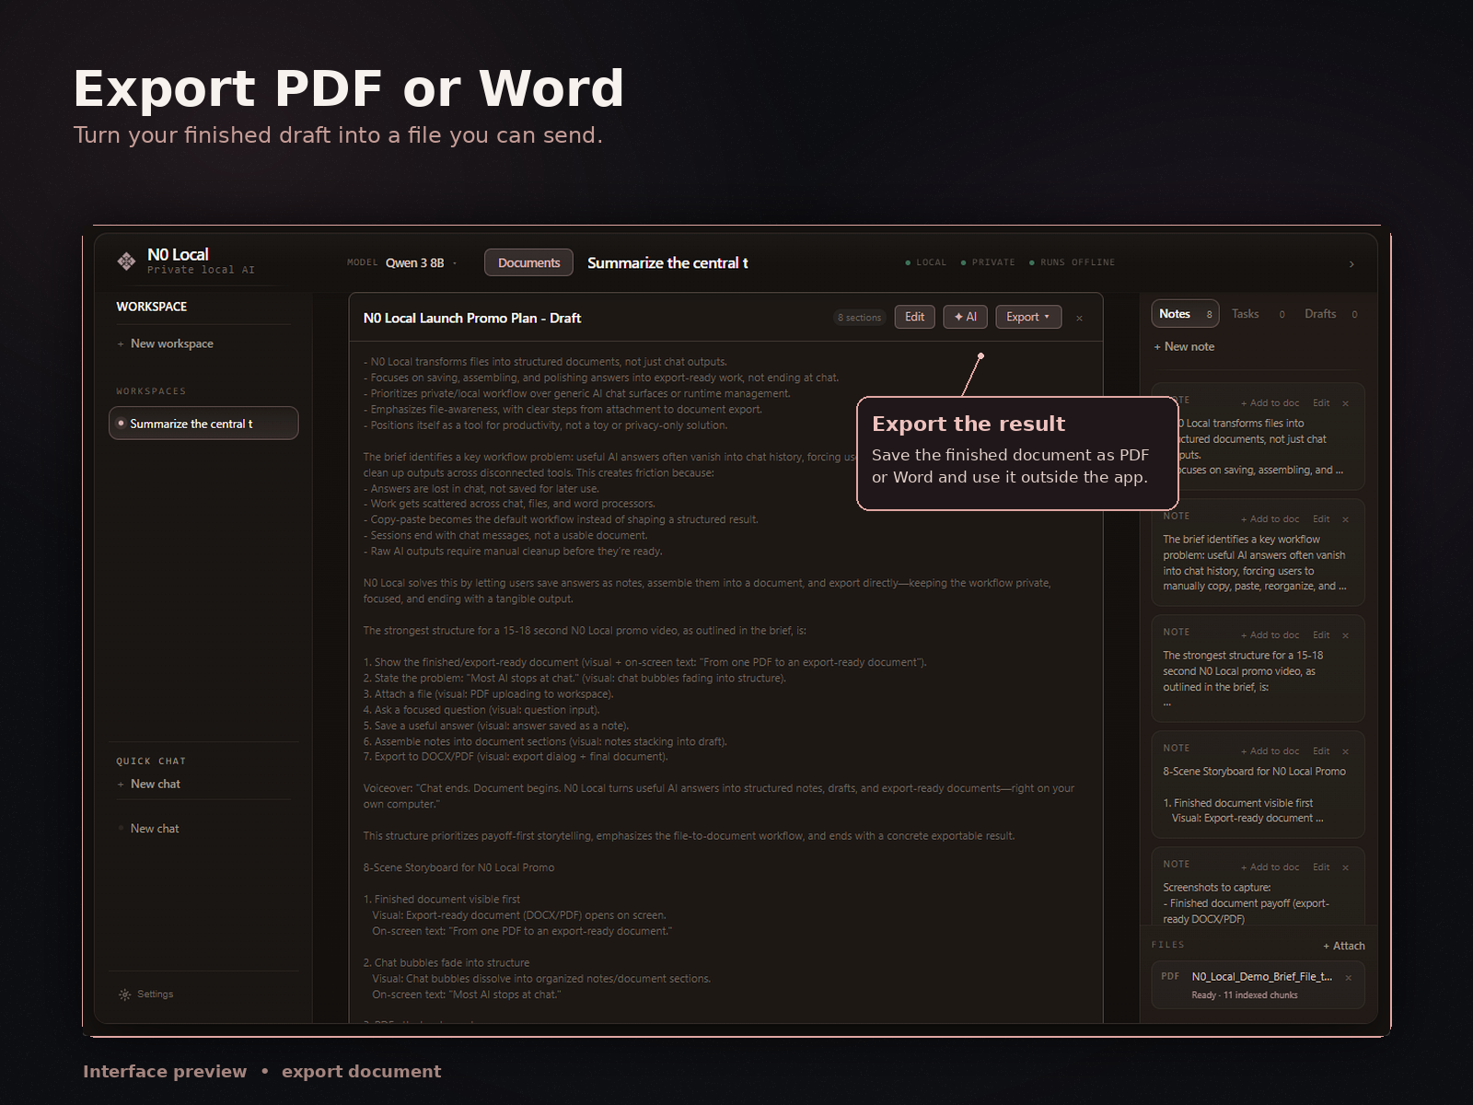Add 'The brief identifies' note to doc
The height and width of the screenshot is (1105, 1473).
1270,519
